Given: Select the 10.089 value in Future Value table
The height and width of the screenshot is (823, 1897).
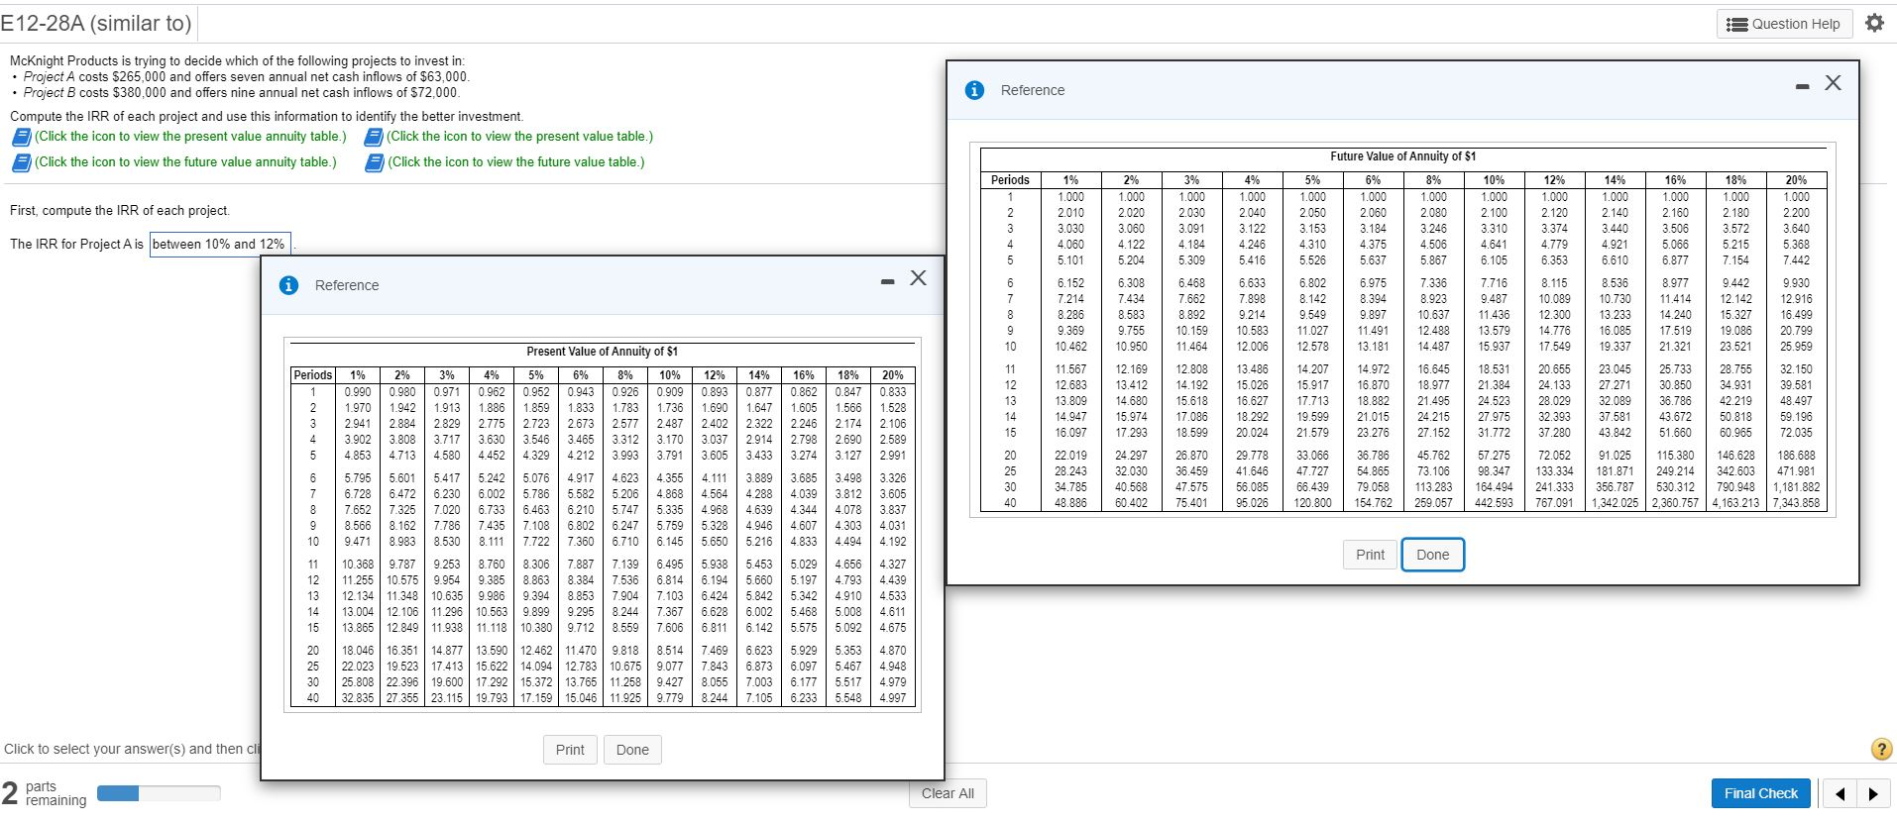Looking at the screenshot, I should click(1554, 299).
